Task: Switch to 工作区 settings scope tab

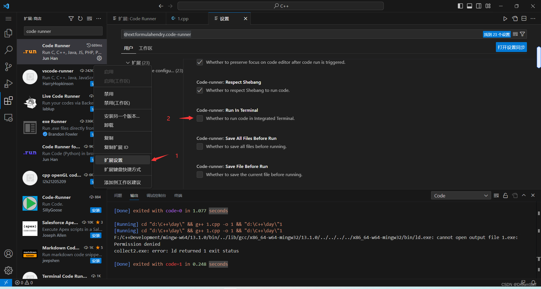Action: pyautogui.click(x=145, y=48)
